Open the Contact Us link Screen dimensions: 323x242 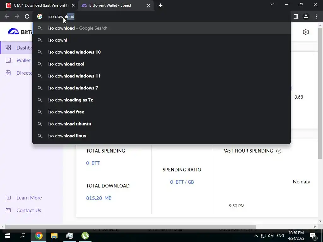[29, 210]
